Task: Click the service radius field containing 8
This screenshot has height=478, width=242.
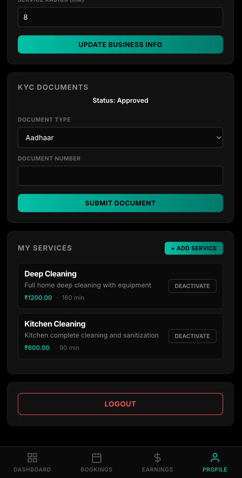Action: pyautogui.click(x=120, y=17)
